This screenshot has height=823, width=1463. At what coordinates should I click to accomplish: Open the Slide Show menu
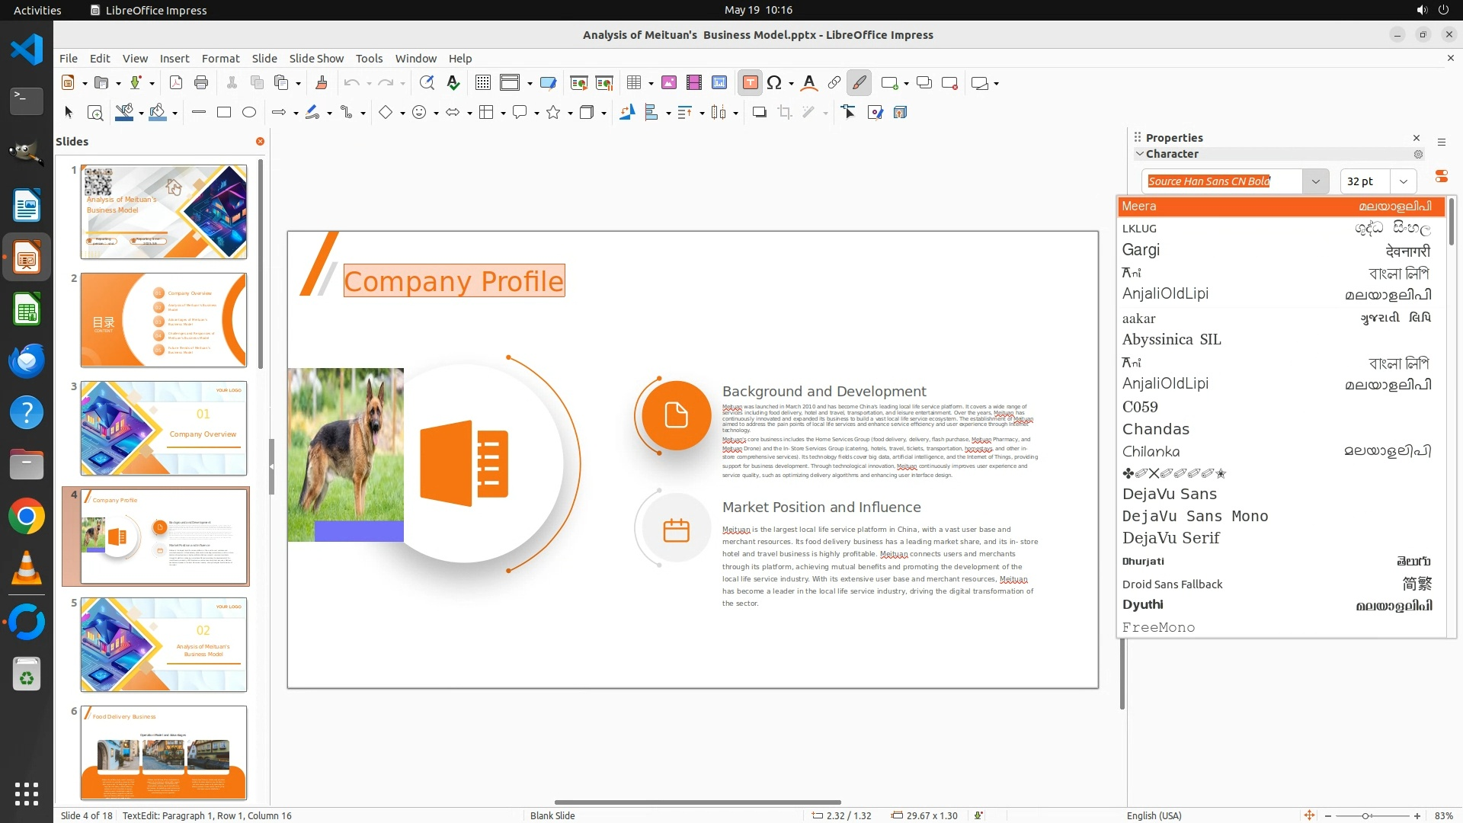click(x=315, y=59)
